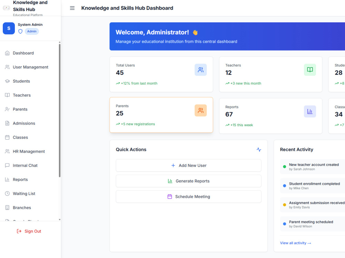The height and width of the screenshot is (258, 345).
Task: Click the sidebar vertical scrollbar thumb
Action: coord(59,110)
